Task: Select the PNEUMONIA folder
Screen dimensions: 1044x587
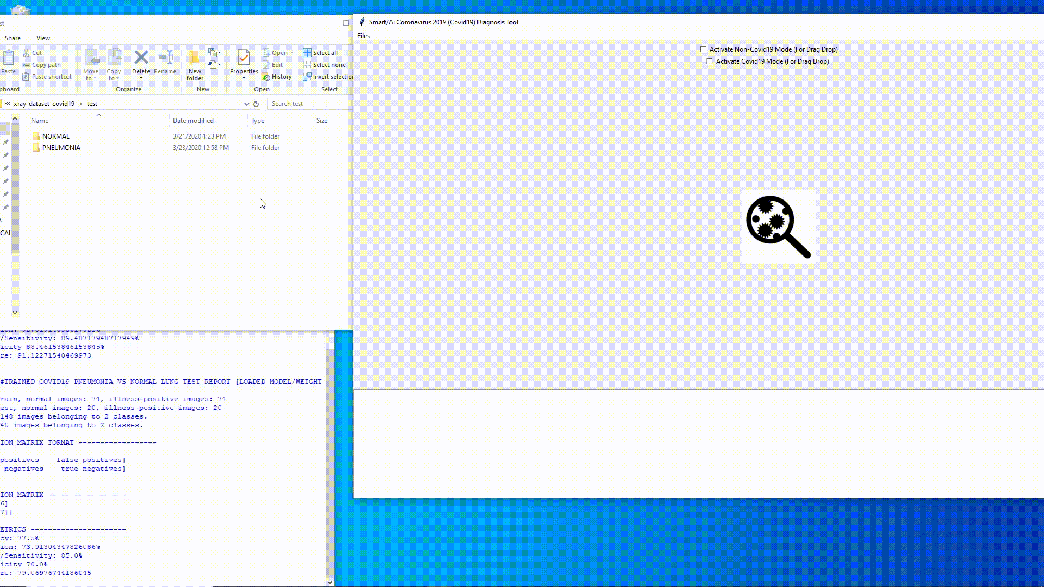Action: (61, 148)
